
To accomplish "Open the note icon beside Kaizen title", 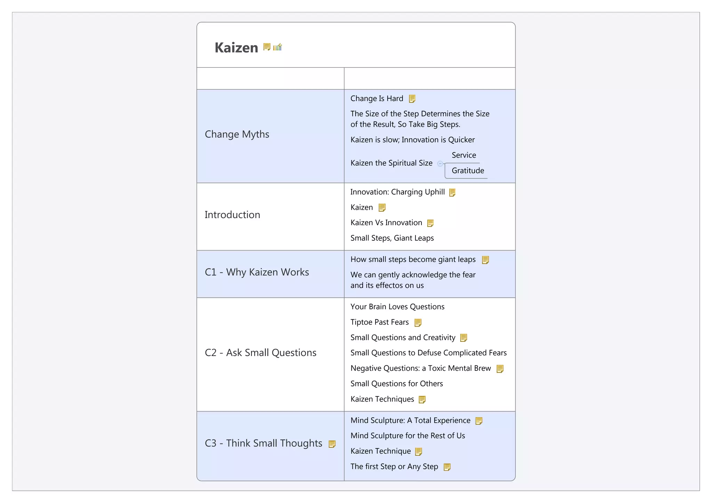I will [x=267, y=47].
